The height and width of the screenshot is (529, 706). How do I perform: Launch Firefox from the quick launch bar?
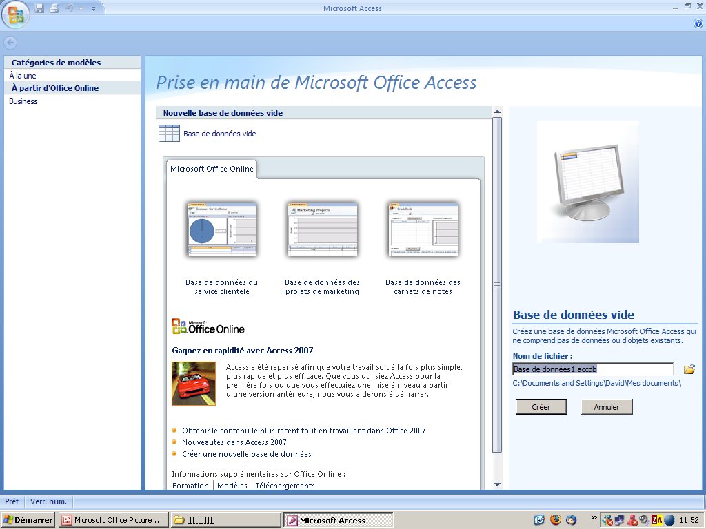pos(556,520)
